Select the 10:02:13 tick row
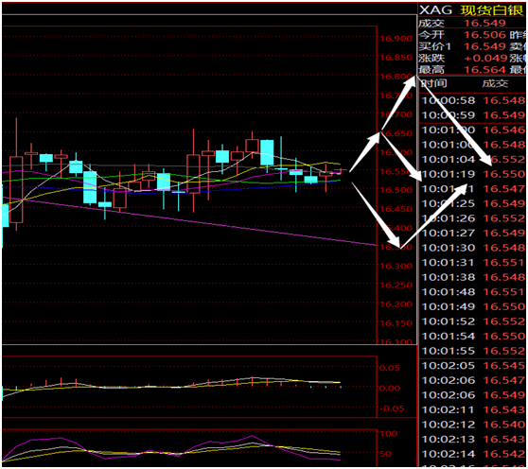 pyautogui.click(x=473, y=439)
